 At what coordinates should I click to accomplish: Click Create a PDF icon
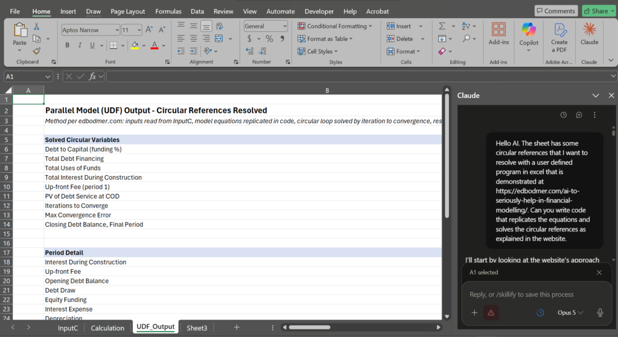click(x=559, y=37)
